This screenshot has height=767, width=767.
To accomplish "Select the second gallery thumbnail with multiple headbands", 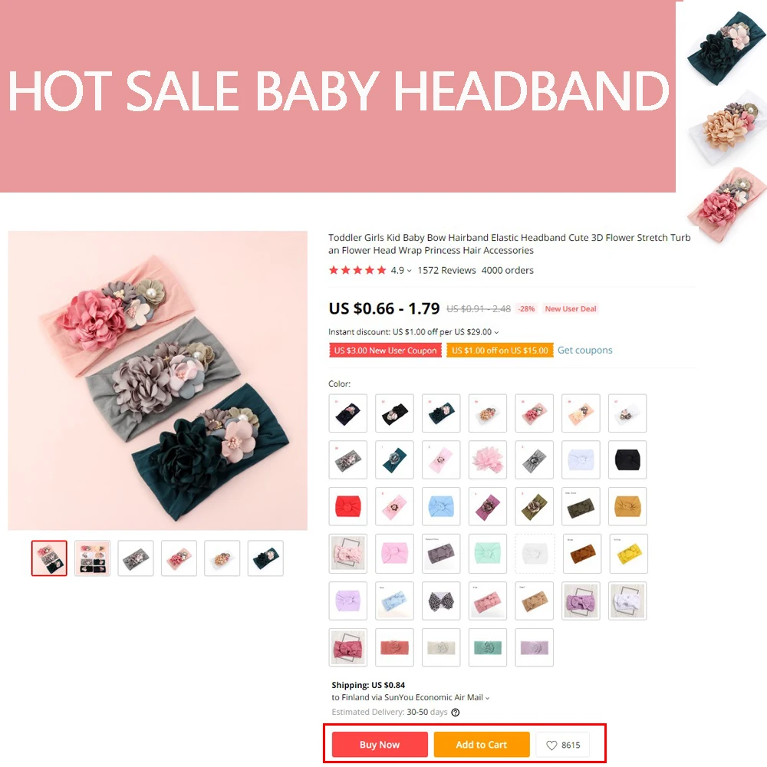I will 93,558.
